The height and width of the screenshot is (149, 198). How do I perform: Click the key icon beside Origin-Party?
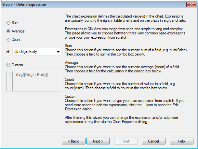click(x=16, y=52)
